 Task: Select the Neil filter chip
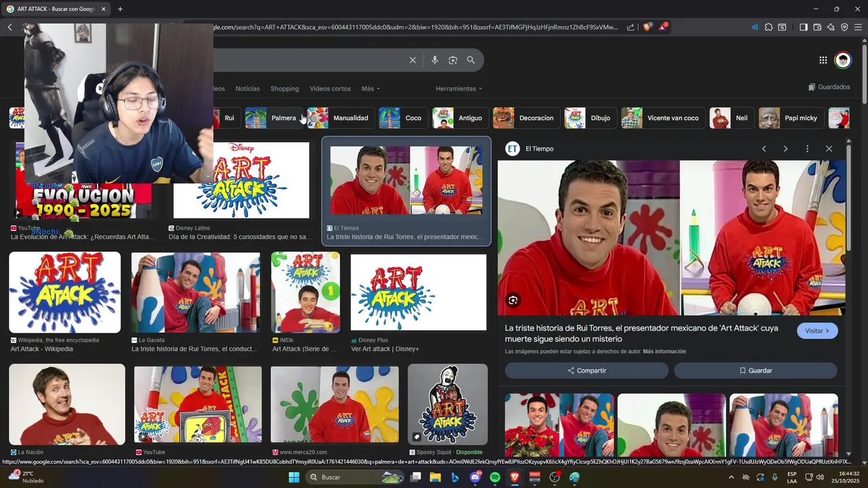tap(731, 118)
